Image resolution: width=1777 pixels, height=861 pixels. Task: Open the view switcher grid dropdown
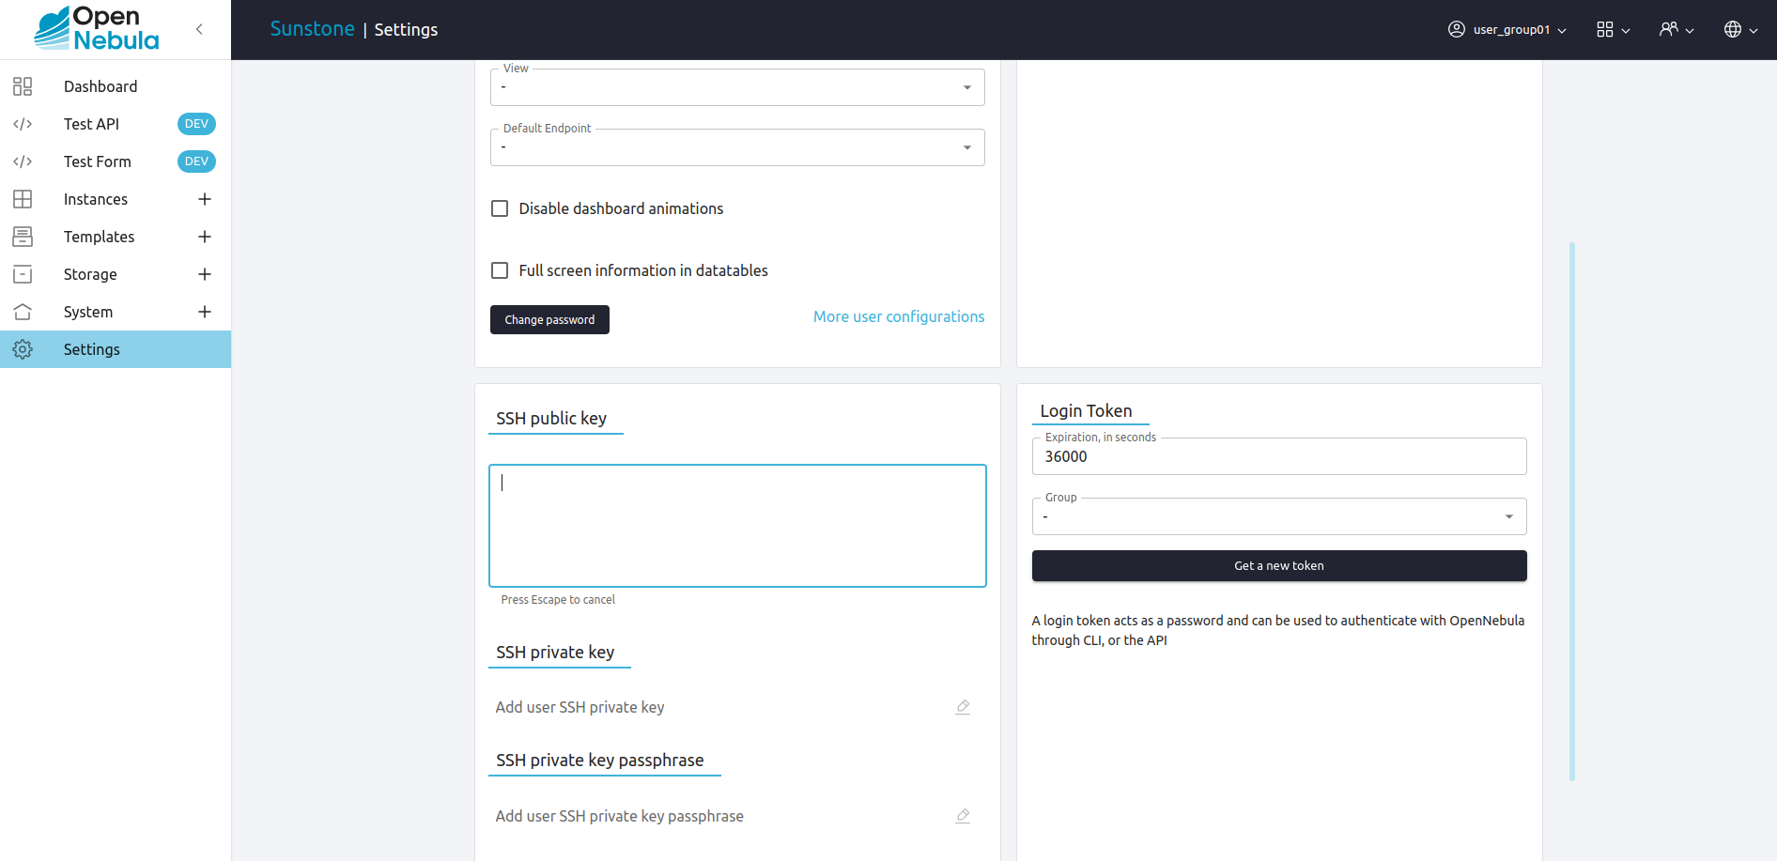click(x=1613, y=29)
